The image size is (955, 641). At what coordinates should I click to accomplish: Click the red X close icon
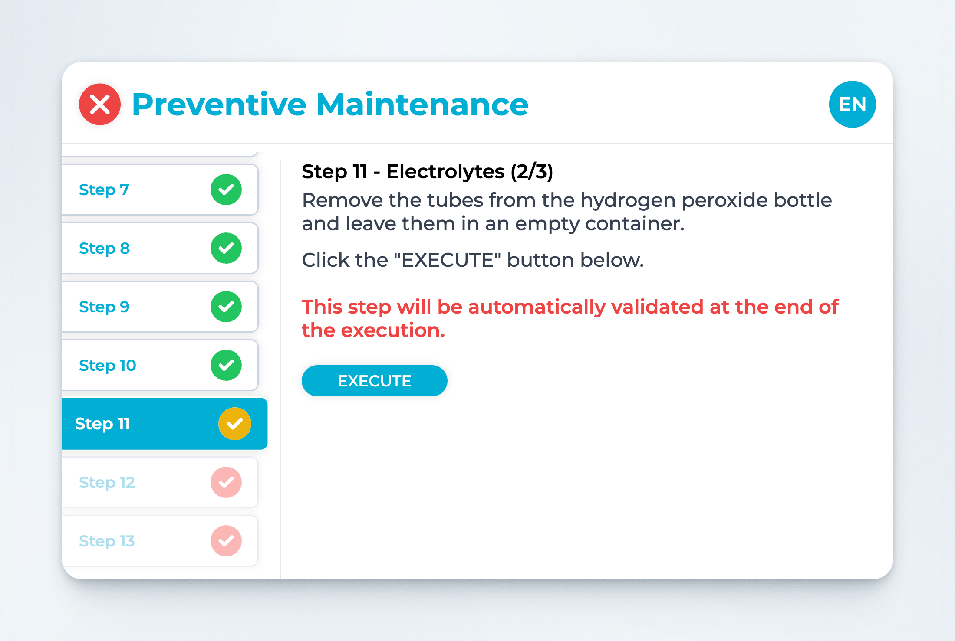[100, 105]
